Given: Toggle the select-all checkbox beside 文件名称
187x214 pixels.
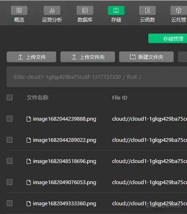Looking at the screenshot, I should [x=10, y=97].
